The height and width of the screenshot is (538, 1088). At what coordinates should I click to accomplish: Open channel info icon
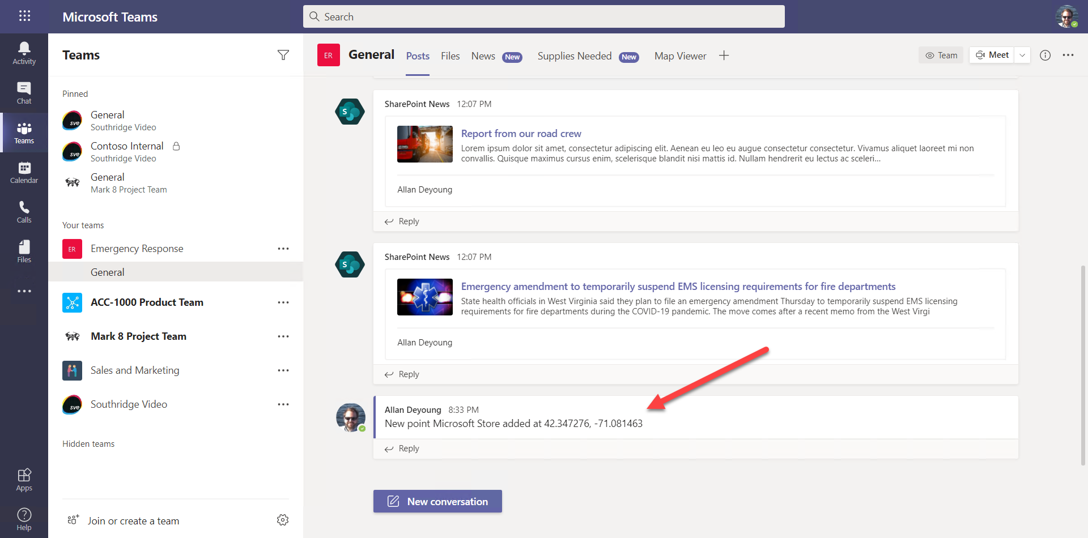click(1045, 55)
